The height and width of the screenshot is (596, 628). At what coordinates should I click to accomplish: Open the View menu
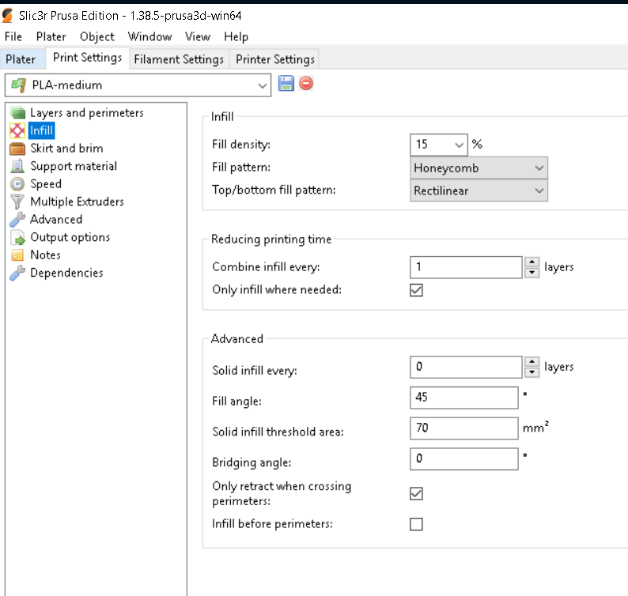[x=198, y=37]
